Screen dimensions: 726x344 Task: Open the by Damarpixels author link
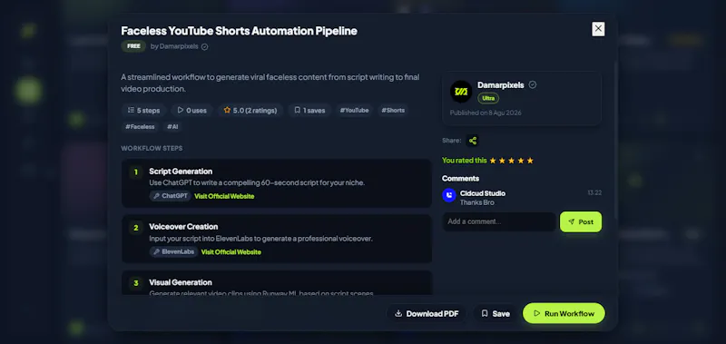click(x=174, y=47)
